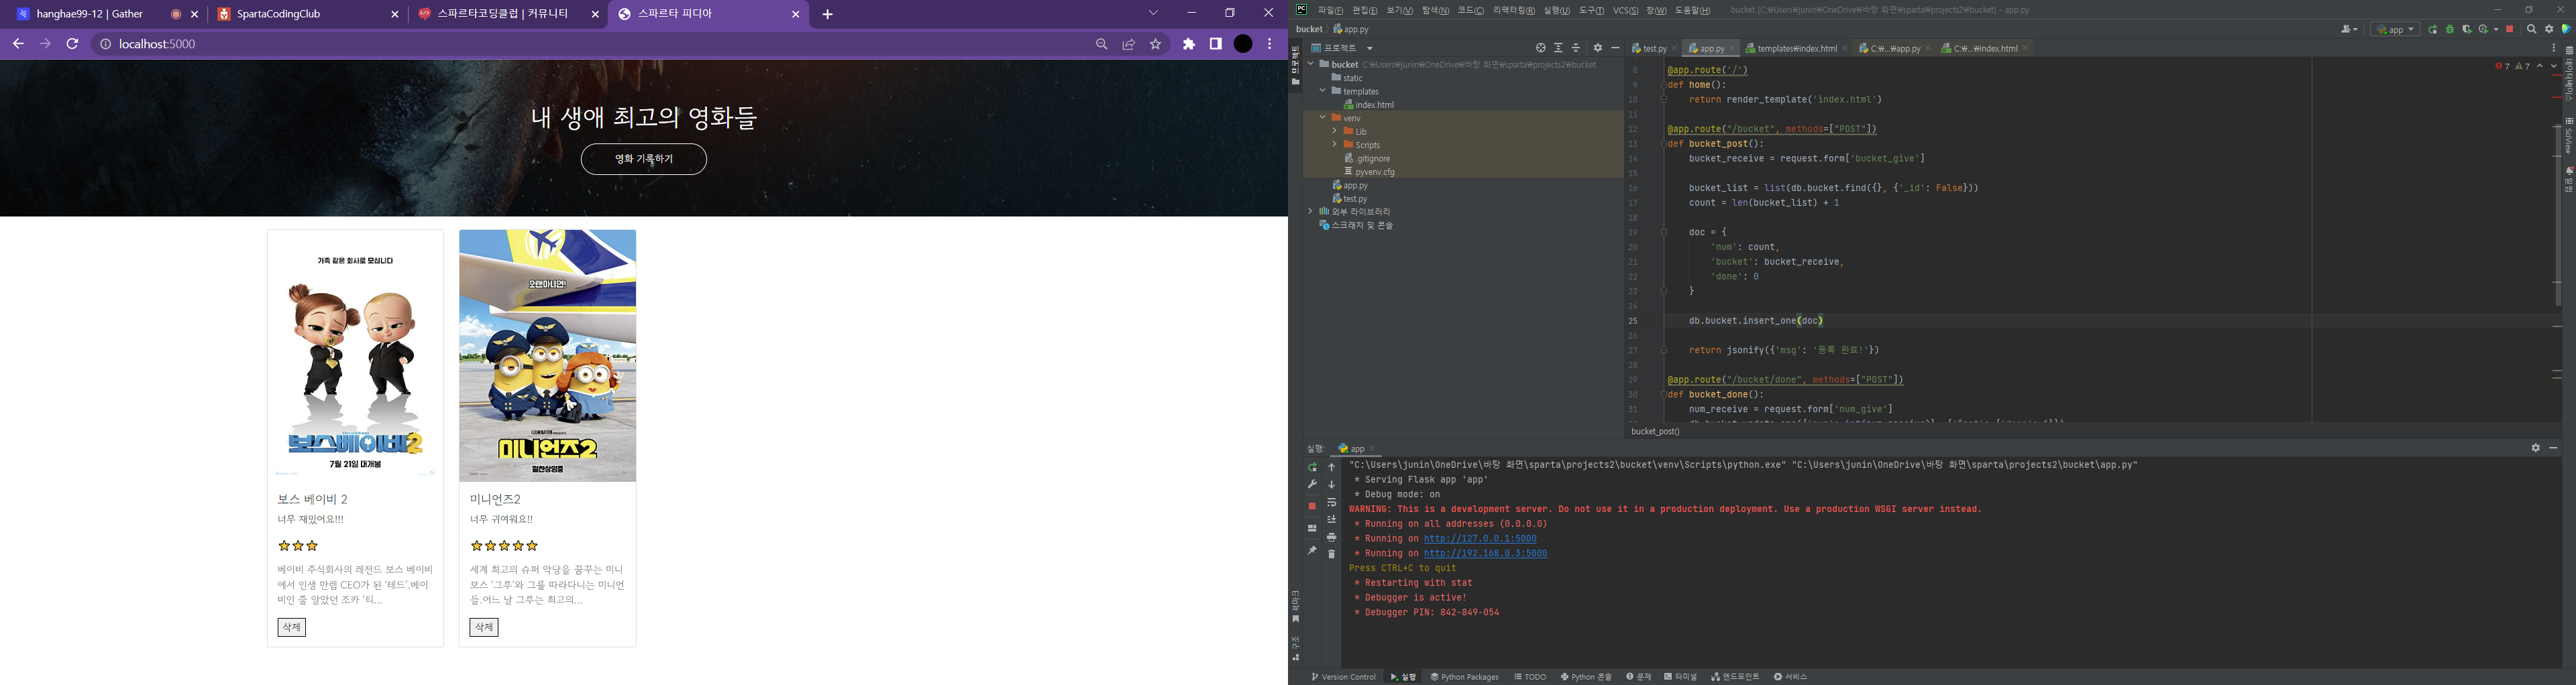Expand the external libraries node
The image size is (2576, 685).
click(1310, 212)
